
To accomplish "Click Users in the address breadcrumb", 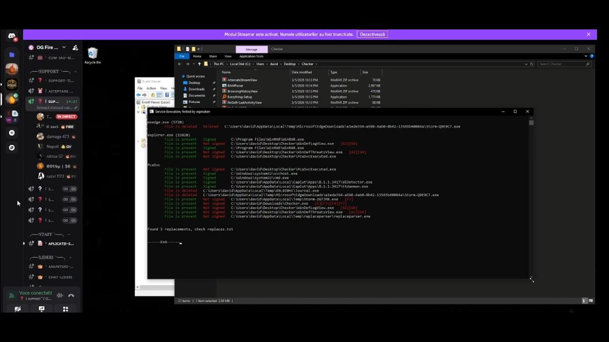I will pos(260,64).
